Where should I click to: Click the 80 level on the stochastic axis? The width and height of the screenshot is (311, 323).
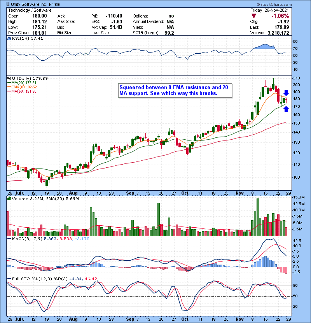pos(295,286)
